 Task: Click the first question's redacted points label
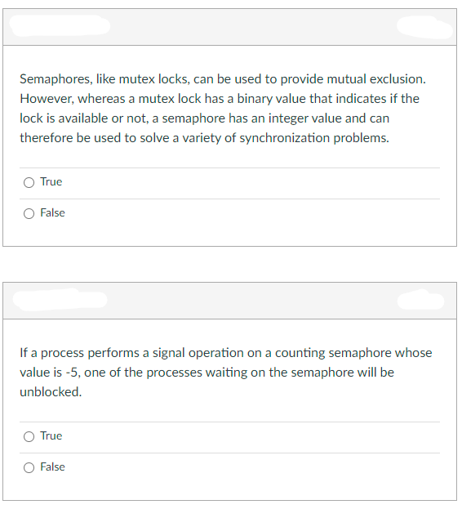tap(424, 27)
